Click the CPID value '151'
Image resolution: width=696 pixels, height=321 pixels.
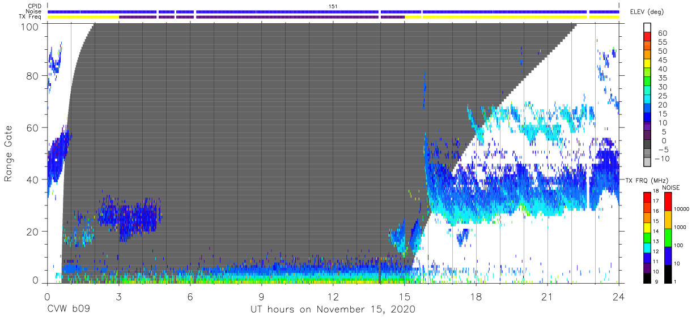333,6
